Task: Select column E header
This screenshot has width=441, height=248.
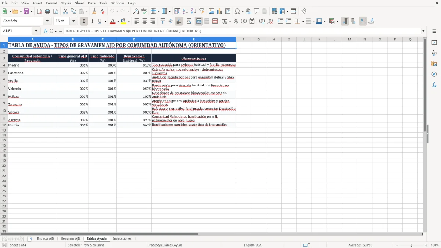Action: [194, 39]
